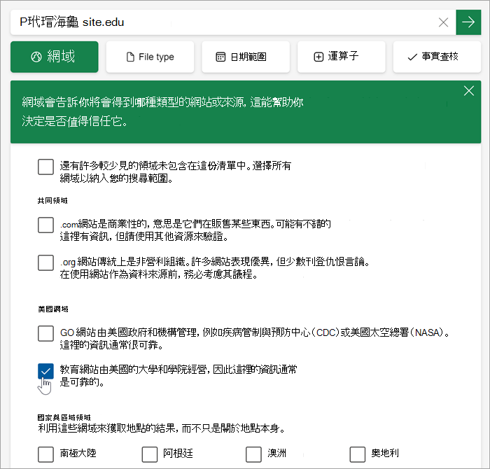Submit search with the green arrow button
490x469 pixels.
(468, 22)
